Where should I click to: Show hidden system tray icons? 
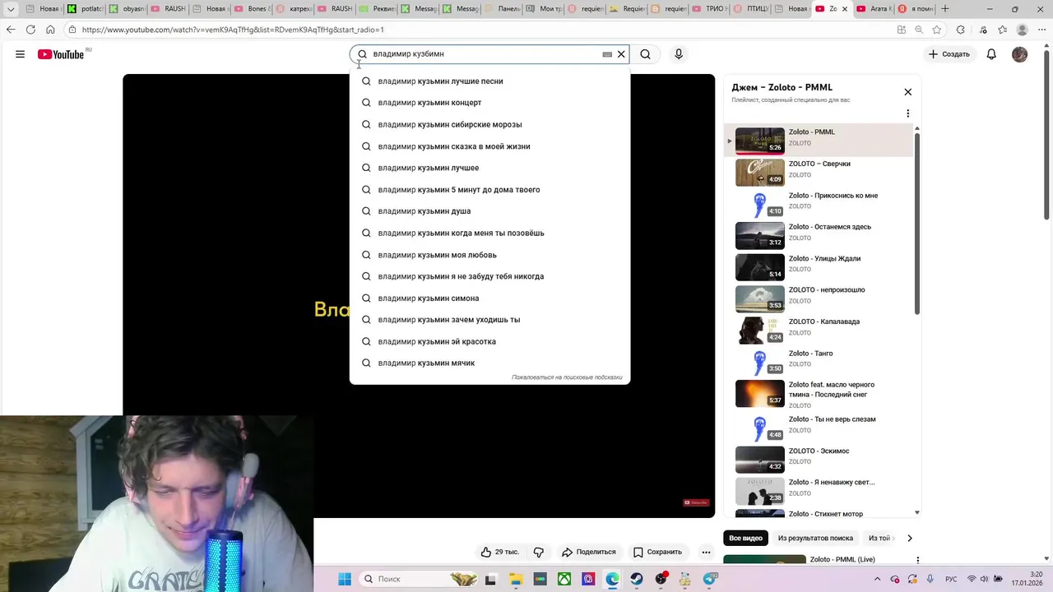point(878,579)
